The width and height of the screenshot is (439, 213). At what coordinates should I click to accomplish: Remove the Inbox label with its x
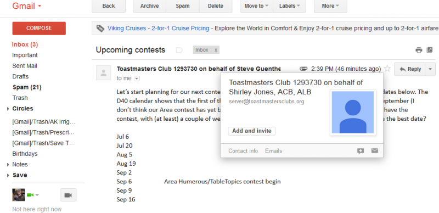pyautogui.click(x=216, y=50)
